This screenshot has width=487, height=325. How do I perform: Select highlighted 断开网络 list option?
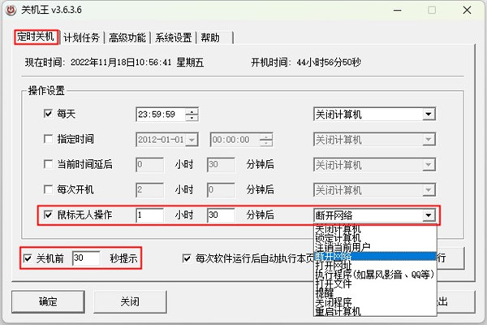click(375, 256)
